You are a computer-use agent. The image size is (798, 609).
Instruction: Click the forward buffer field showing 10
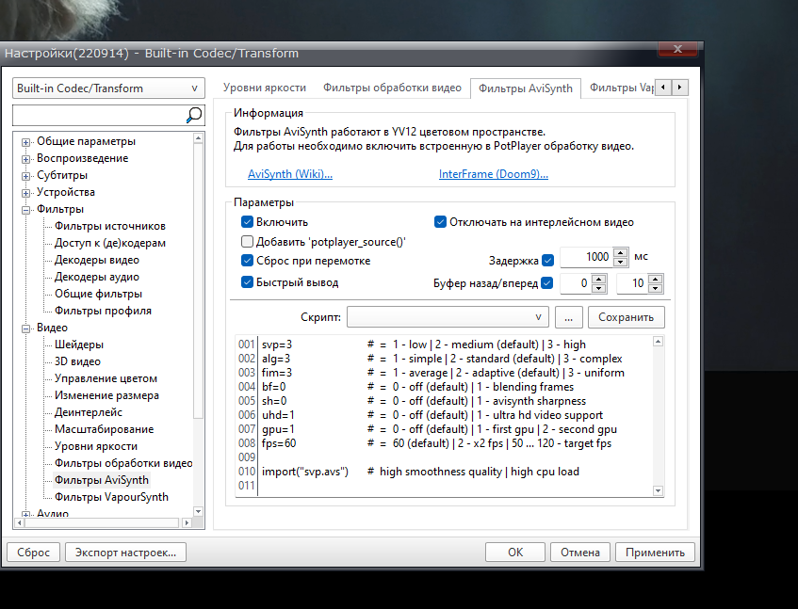click(x=632, y=283)
